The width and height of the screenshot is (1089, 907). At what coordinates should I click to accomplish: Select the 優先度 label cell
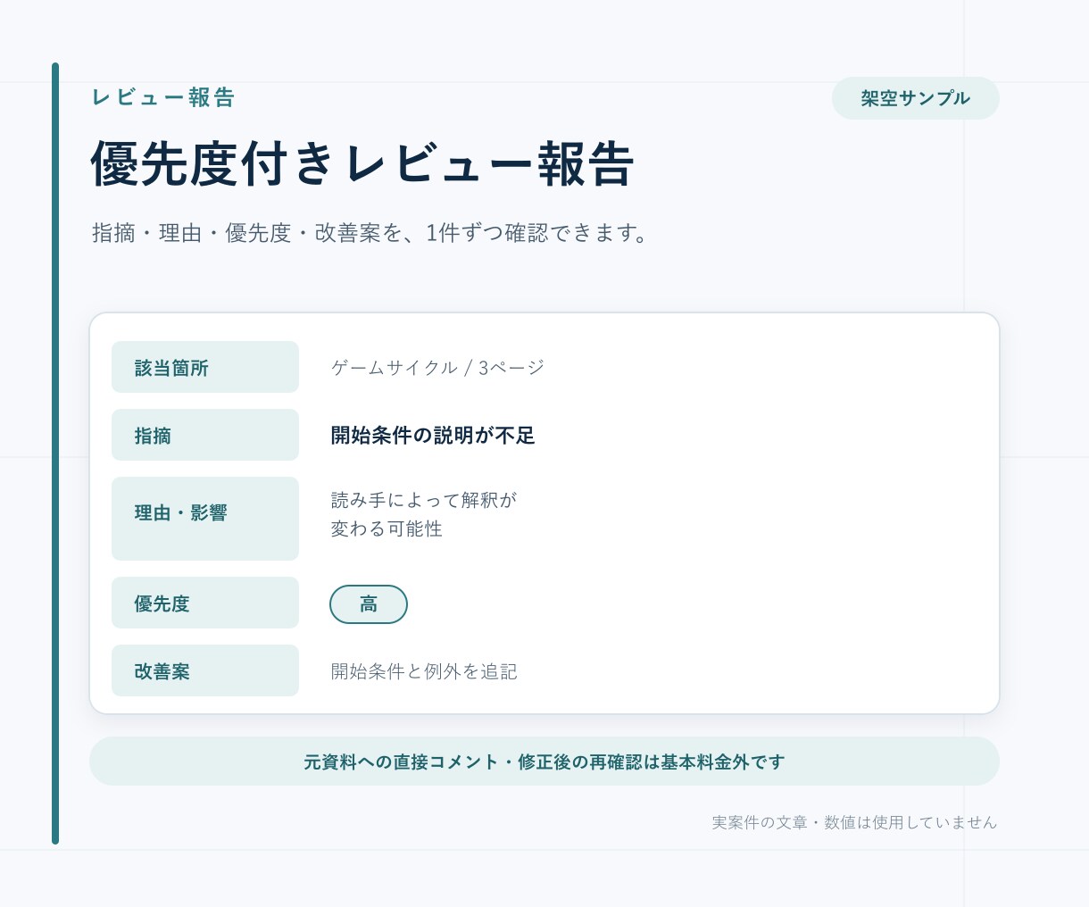[205, 603]
